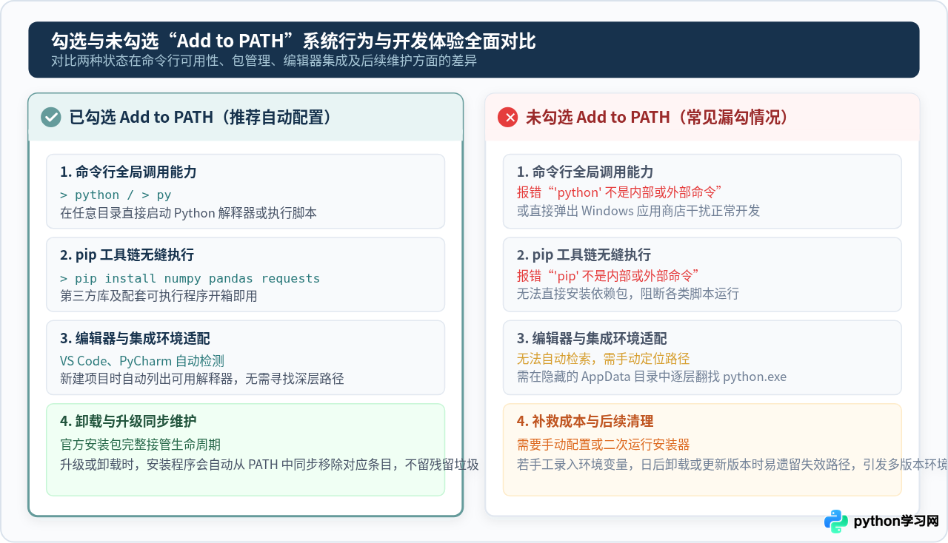Click 1. 命令行全局调用能力 in the 已勾选 panel
The height and width of the screenshot is (543, 948).
tap(128, 172)
